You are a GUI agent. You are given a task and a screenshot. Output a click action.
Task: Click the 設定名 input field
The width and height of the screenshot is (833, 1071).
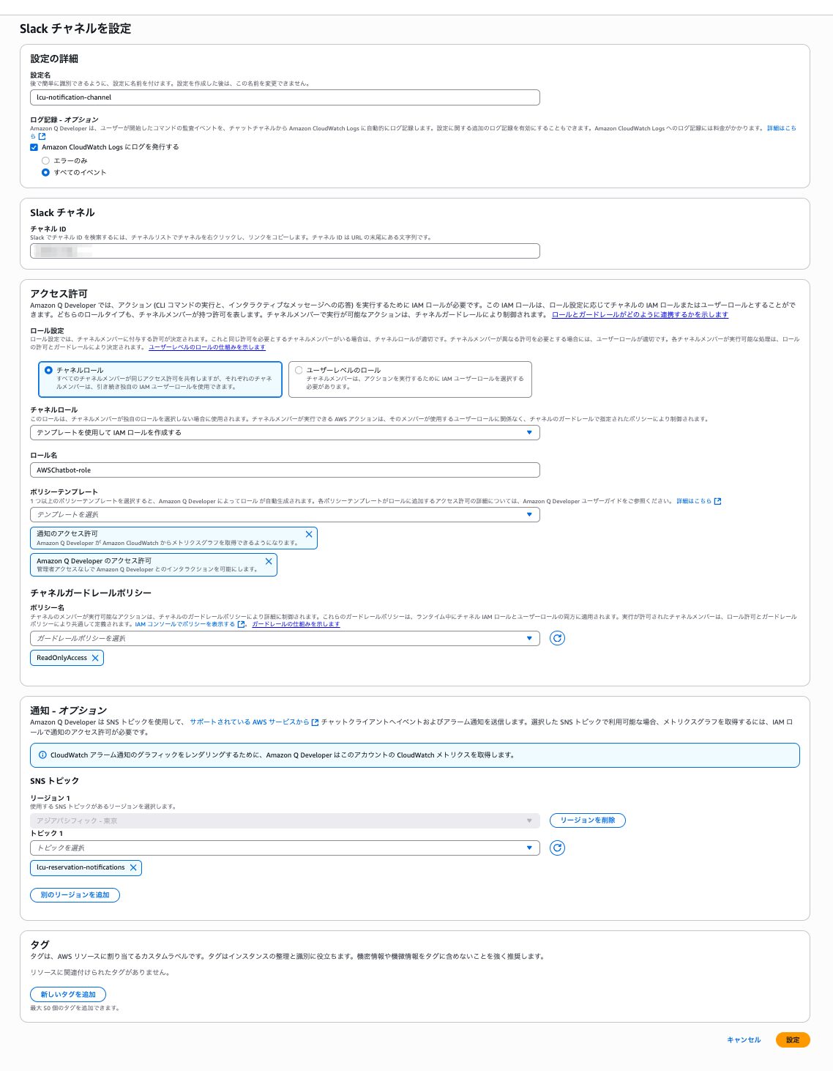click(x=285, y=97)
